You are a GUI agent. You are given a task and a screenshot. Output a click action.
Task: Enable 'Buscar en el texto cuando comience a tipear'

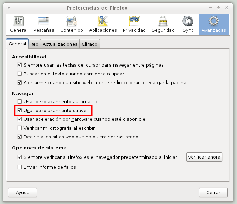click(20, 74)
